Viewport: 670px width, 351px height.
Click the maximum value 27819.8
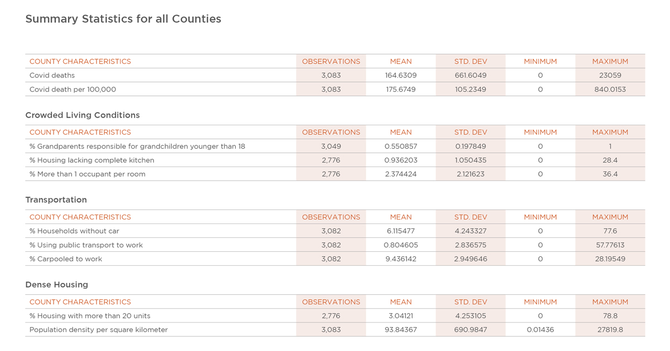pos(610,329)
